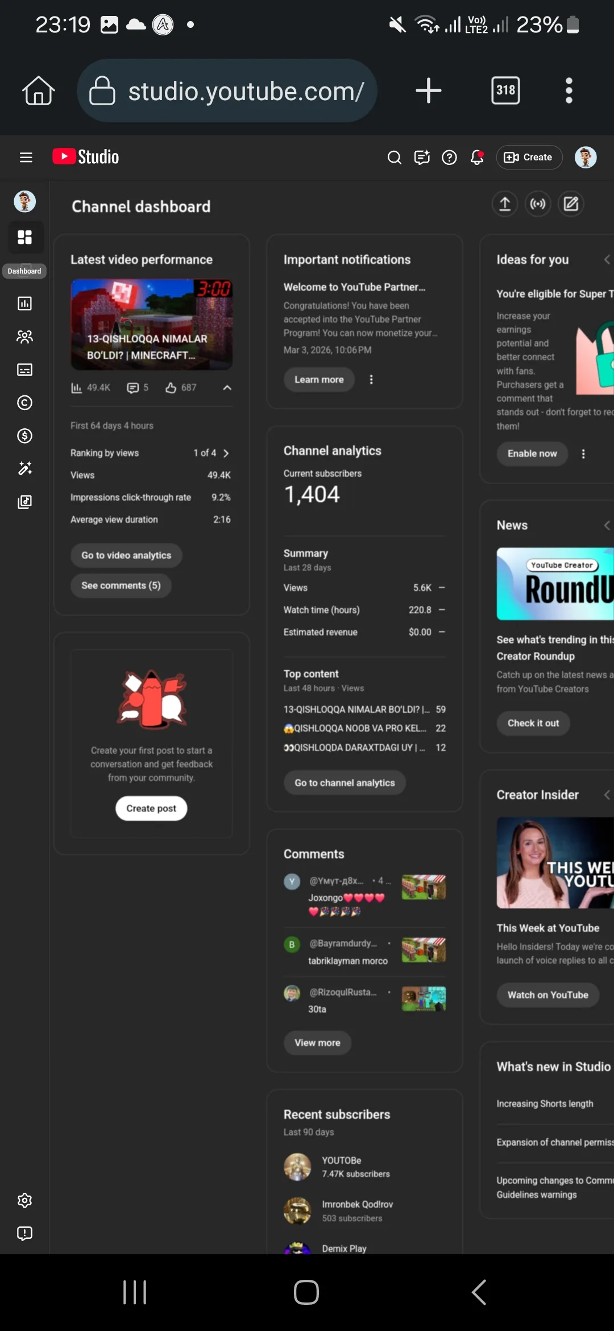Screen dimensions: 614x1331
Task: Open the Analytics sidebar icon
Action: coord(24,303)
